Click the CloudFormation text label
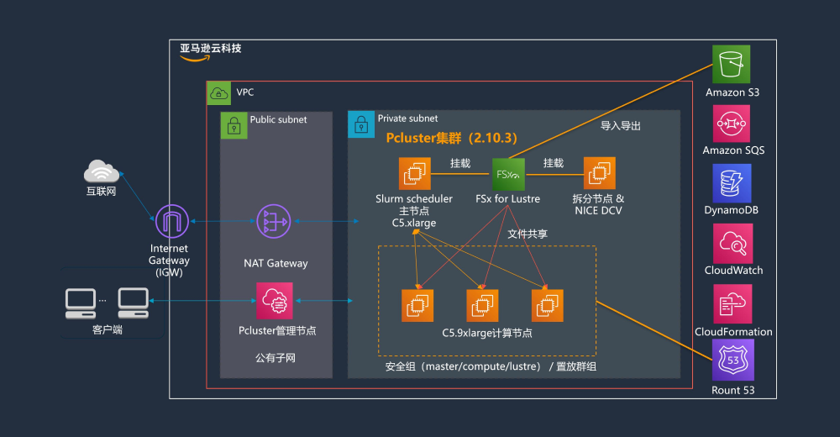Screen dimensions: 840x437 (733, 332)
